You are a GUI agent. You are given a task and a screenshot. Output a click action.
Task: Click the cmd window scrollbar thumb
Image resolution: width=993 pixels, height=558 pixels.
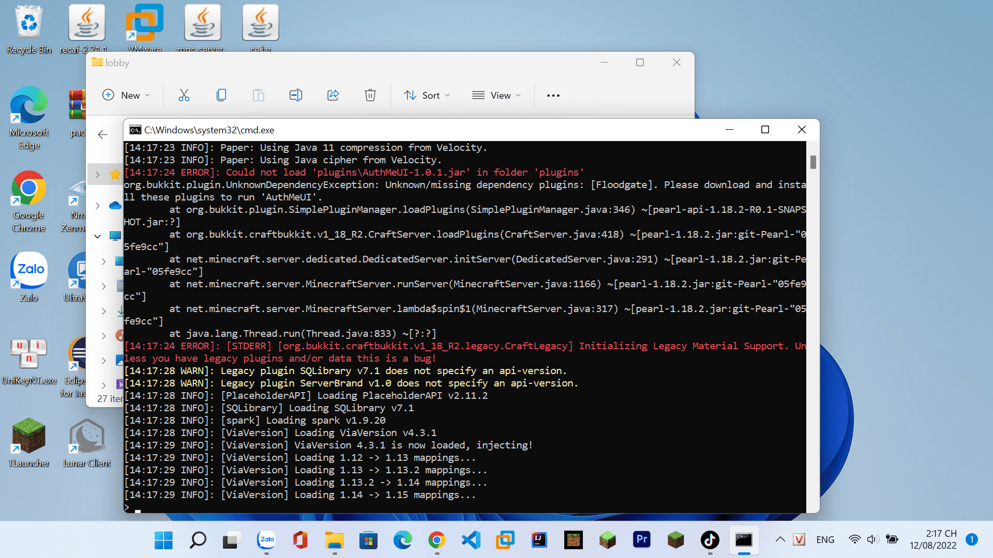pyautogui.click(x=813, y=162)
